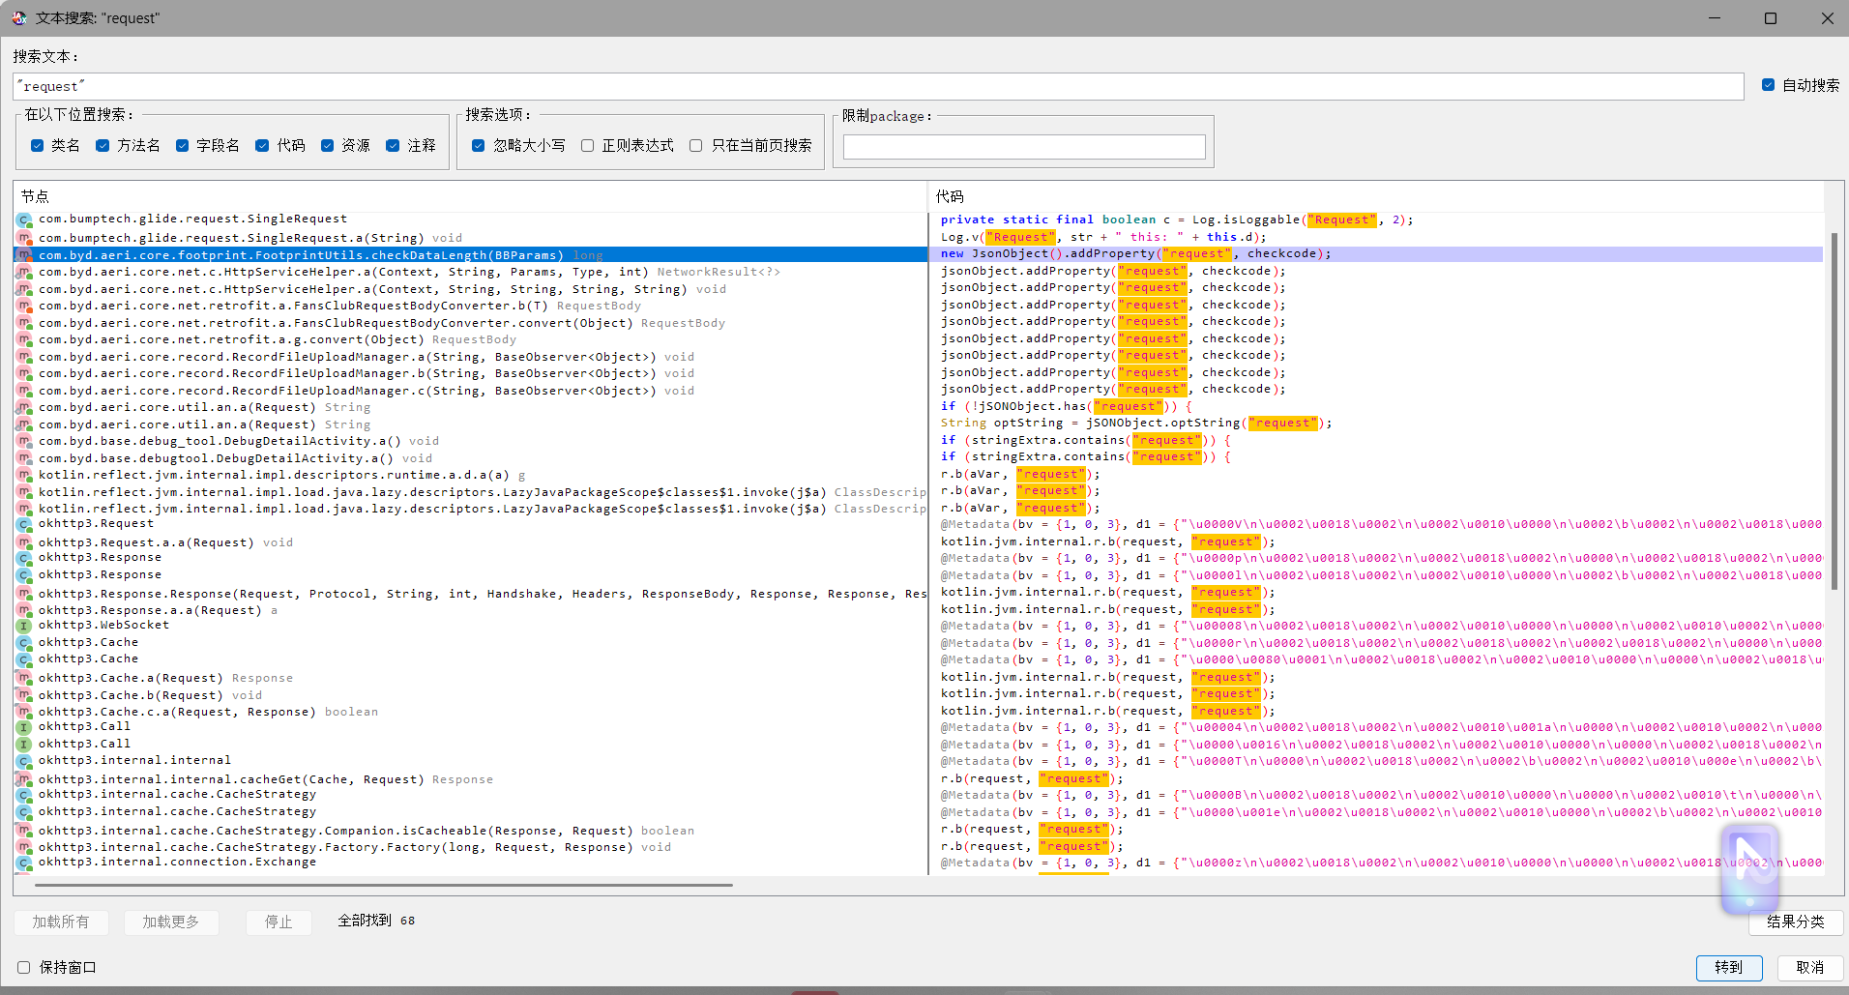Click method icon of okhttp3.Cache.b(Request) row
1849x995 pixels.
(x=24, y=695)
